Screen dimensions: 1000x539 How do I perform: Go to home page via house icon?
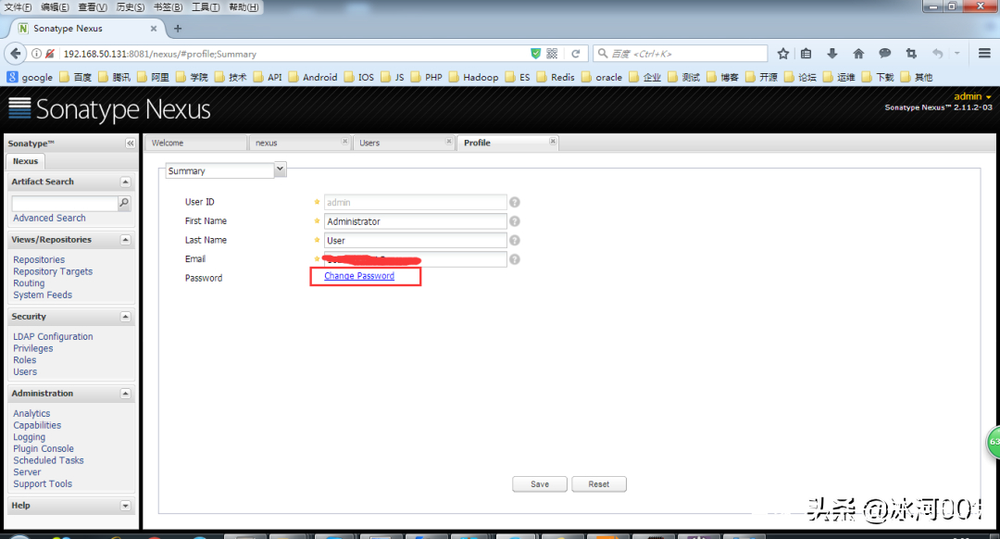click(858, 54)
